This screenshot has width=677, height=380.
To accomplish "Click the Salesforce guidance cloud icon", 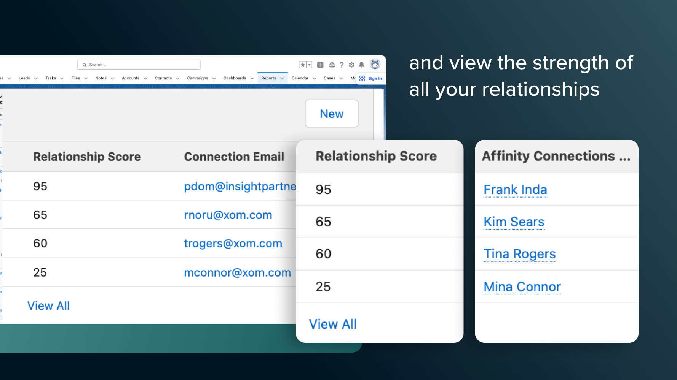I will tap(332, 65).
